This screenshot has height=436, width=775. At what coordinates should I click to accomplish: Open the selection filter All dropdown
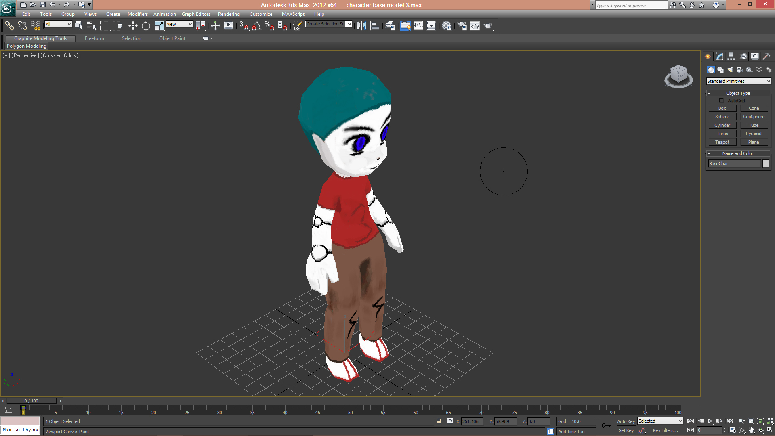pyautogui.click(x=58, y=24)
